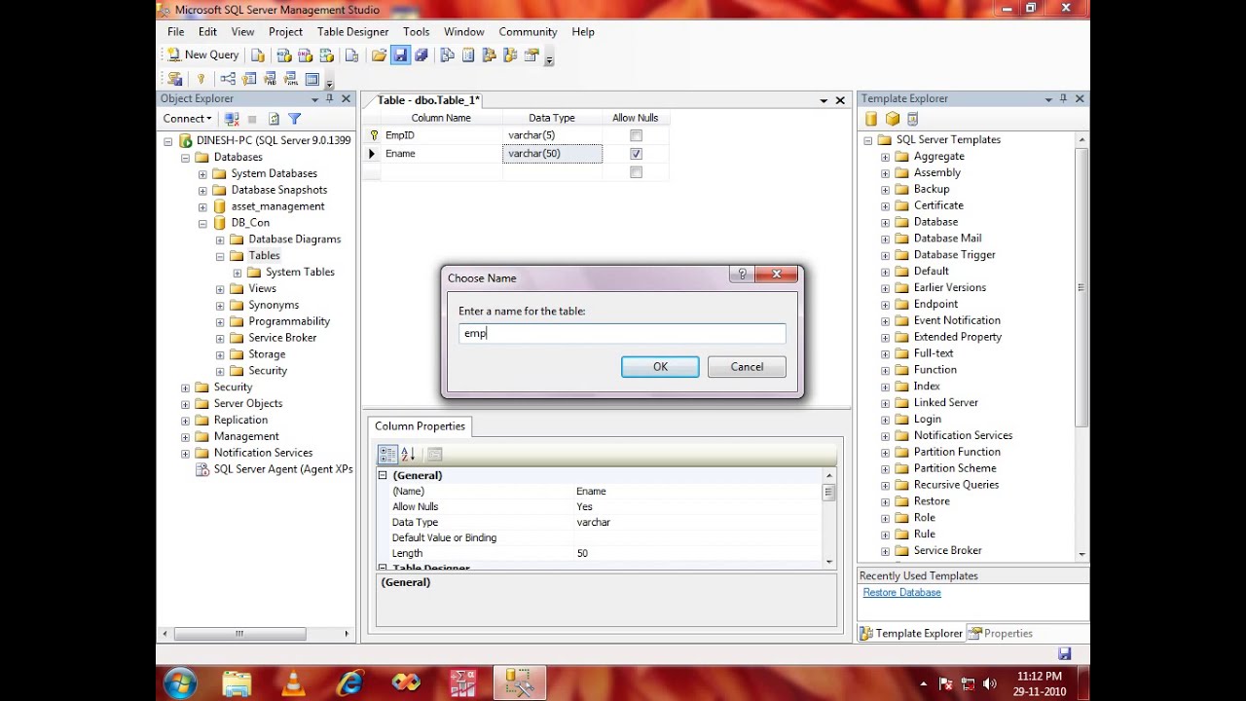Open the Windows Start orb
The width and height of the screenshot is (1246, 701).
[181, 683]
